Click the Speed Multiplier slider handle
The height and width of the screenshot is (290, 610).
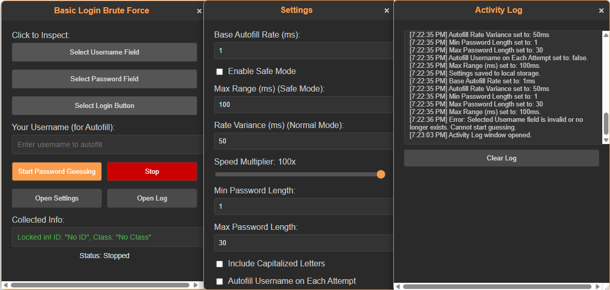[381, 174]
